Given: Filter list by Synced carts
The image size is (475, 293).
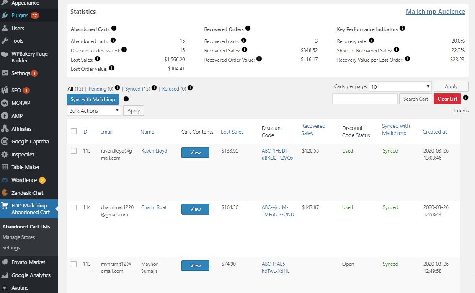Looking at the screenshot, I should tap(137, 89).
